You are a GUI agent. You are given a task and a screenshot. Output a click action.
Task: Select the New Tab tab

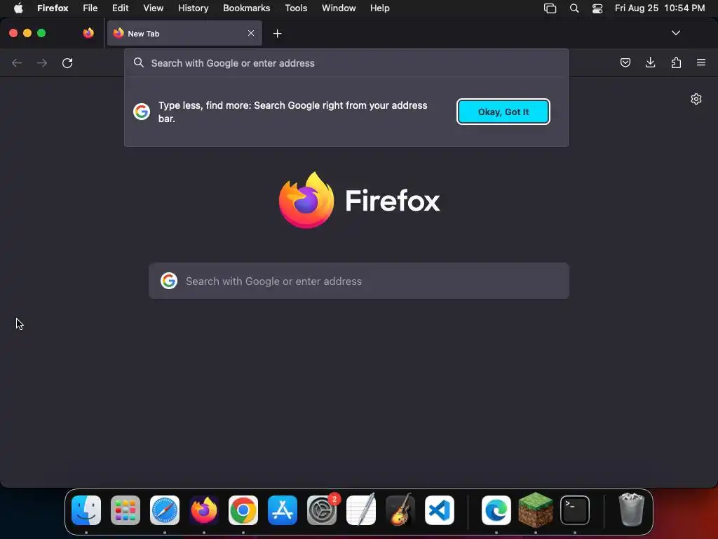pos(184,33)
